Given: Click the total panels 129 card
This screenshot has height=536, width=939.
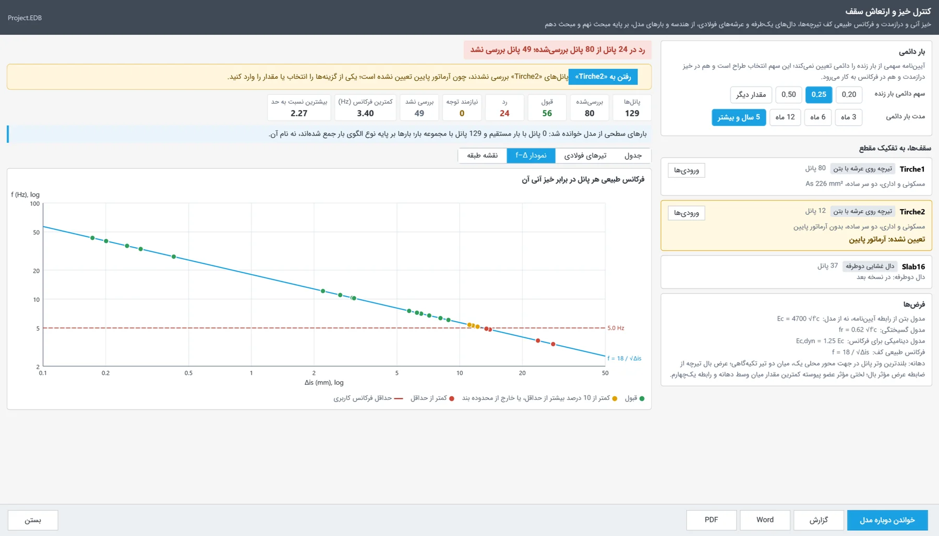Looking at the screenshot, I should pyautogui.click(x=632, y=107).
